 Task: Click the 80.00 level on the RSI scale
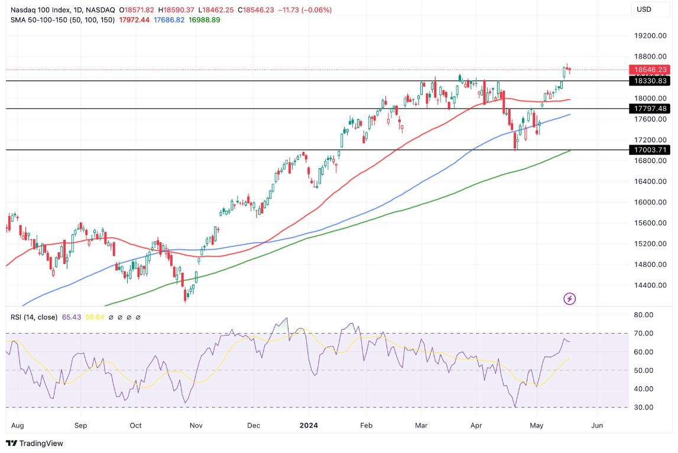(644, 316)
